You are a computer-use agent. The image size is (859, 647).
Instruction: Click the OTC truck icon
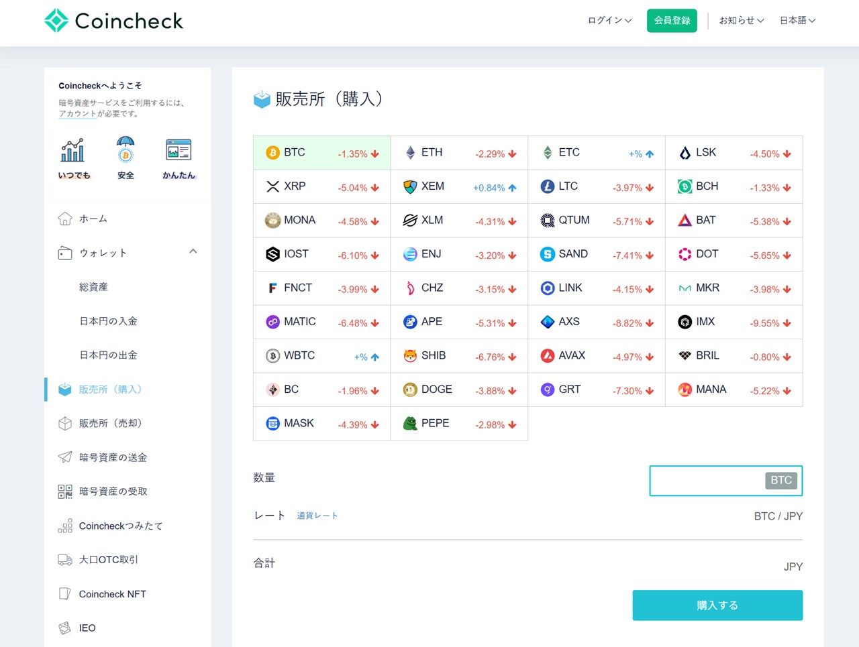point(65,560)
